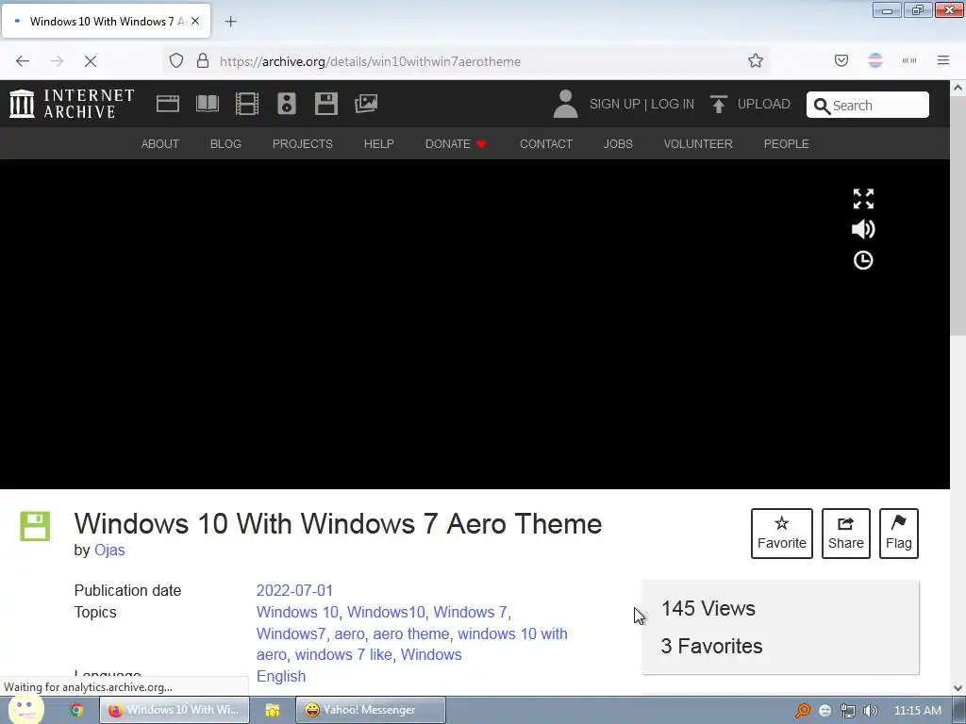The height and width of the screenshot is (724, 966).
Task: Open the PROJECTS menu item
Action: (x=303, y=144)
